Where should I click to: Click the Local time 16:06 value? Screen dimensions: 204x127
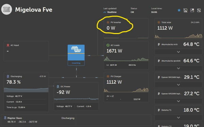(154, 12)
